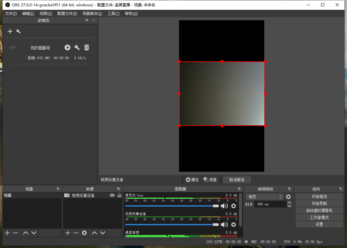Open 麦克风/Aux audio settings gear
This screenshot has width=347, height=248.
coord(234,206)
